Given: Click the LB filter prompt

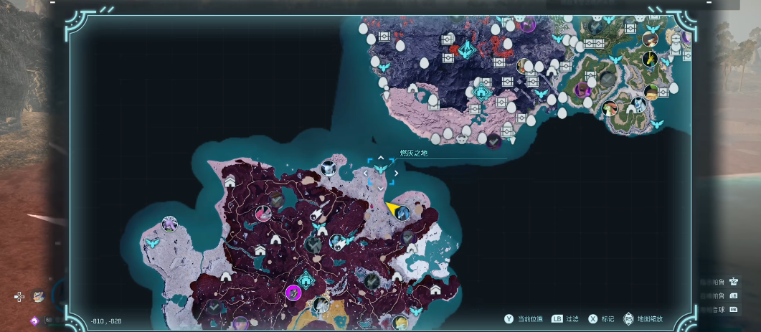Looking at the screenshot, I should 565,319.
